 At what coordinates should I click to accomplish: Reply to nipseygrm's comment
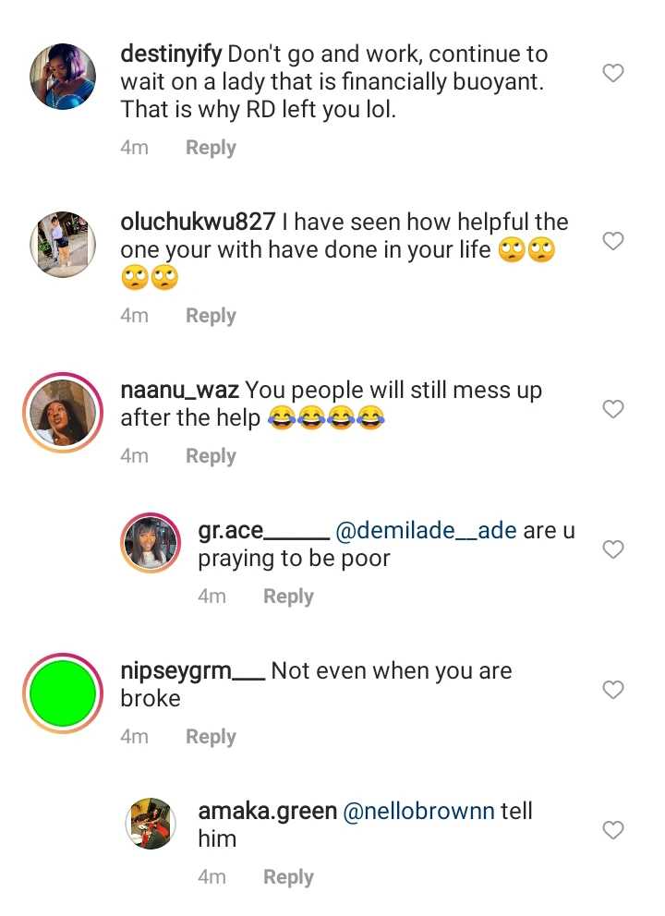(211, 736)
